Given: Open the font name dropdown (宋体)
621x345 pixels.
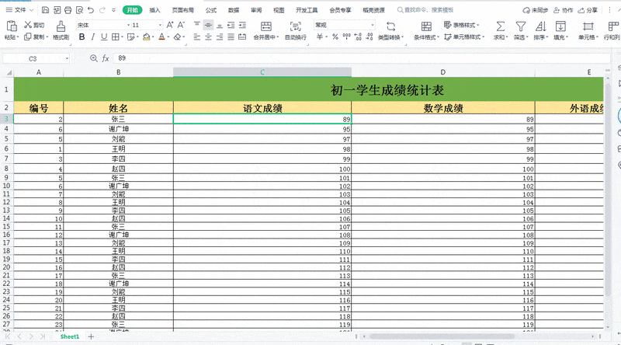Looking at the screenshot, I should coord(128,26).
